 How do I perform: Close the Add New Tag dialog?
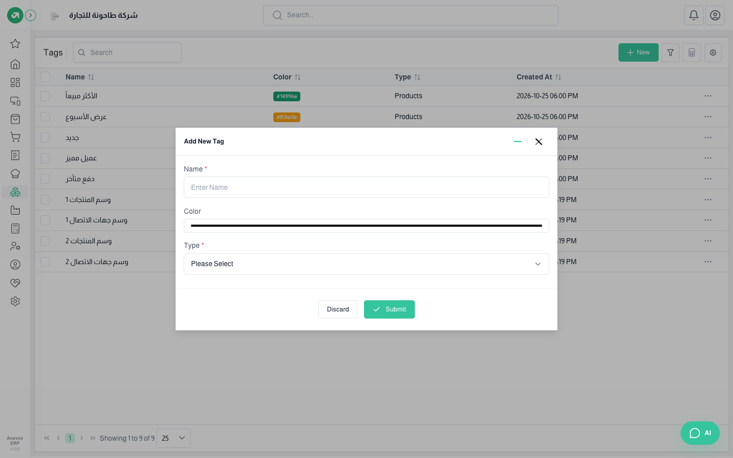pos(539,141)
